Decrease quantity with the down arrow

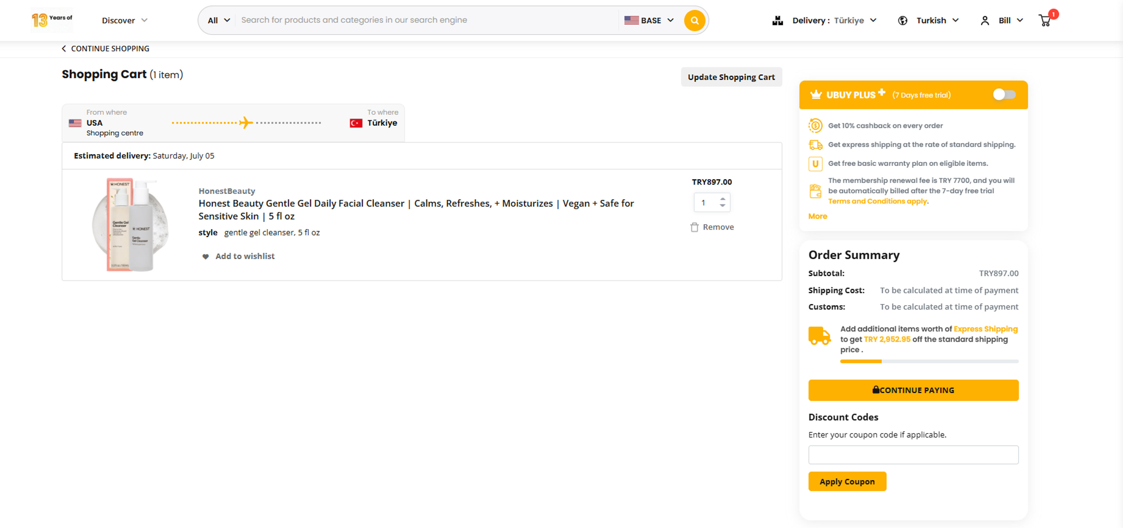[x=722, y=206]
